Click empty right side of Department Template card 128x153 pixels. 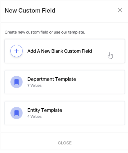click(100, 82)
